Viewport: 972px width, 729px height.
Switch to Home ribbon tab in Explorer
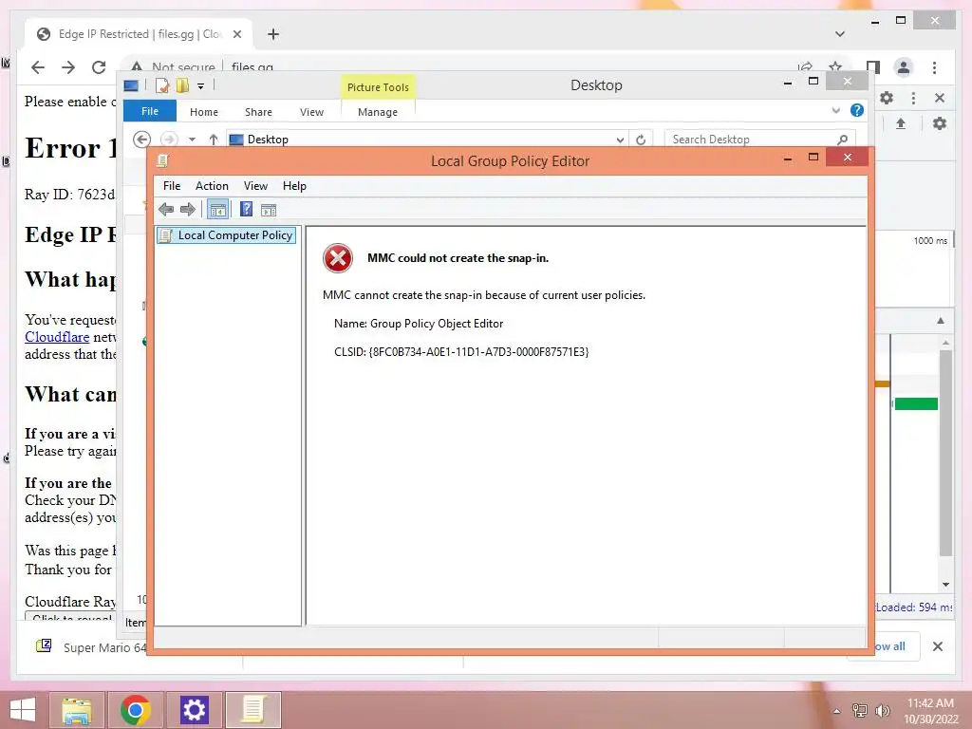pos(204,112)
